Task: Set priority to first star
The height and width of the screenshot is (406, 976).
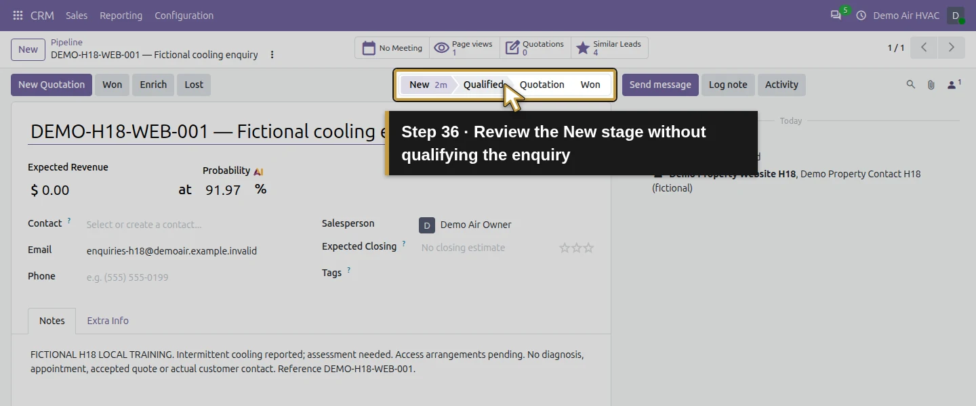Action: pos(564,248)
